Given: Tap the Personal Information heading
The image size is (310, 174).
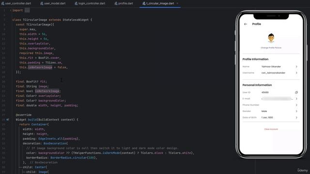Looking at the screenshot, I should point(257,85).
